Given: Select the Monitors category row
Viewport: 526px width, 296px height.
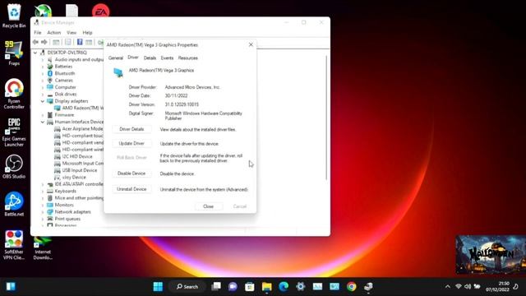Looking at the screenshot, I should pyautogui.click(x=60, y=205).
